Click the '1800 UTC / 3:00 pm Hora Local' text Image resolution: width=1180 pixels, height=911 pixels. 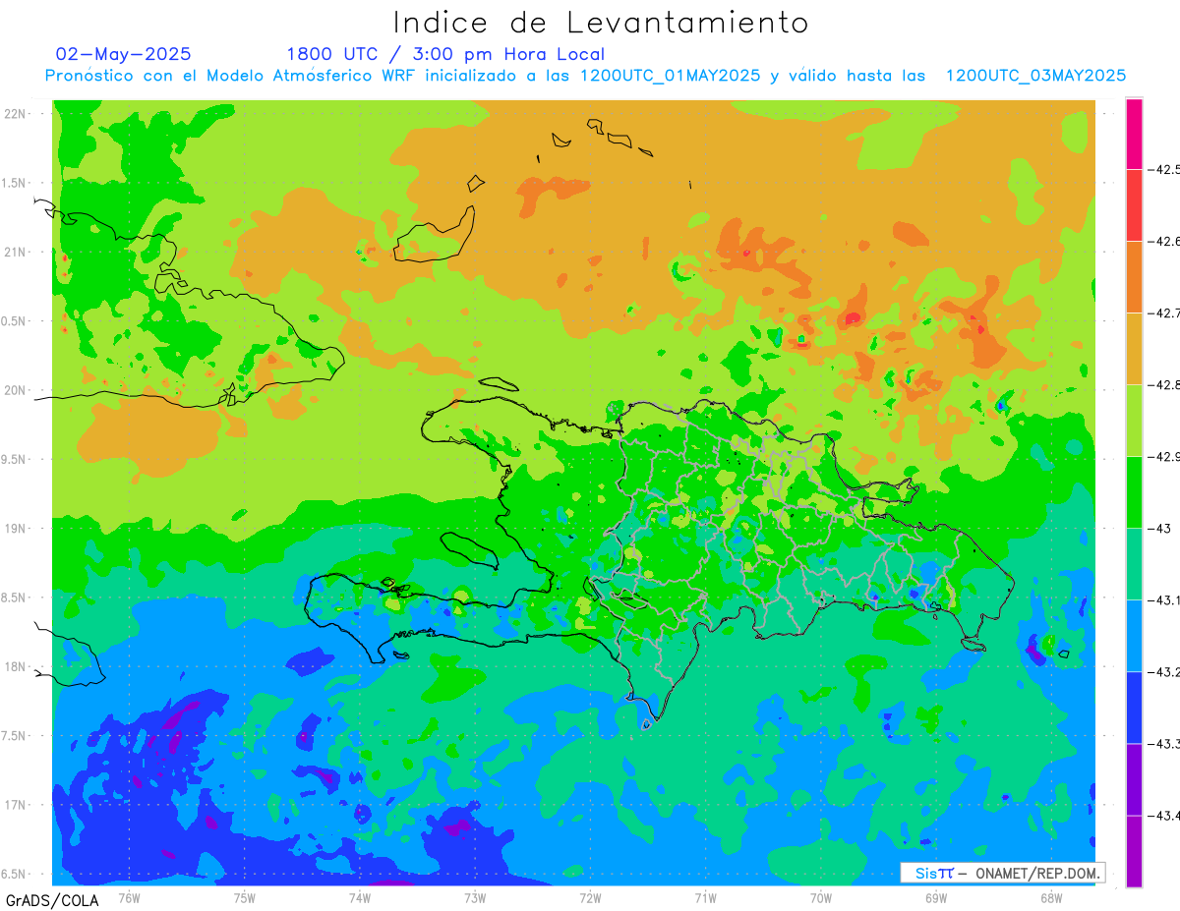point(445,55)
